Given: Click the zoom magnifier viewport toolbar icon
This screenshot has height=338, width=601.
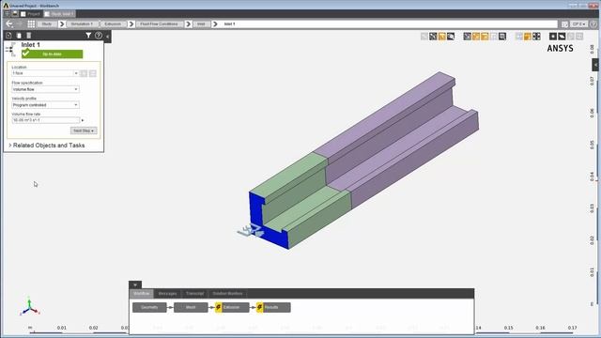Looking at the screenshot, I should coord(451,37).
